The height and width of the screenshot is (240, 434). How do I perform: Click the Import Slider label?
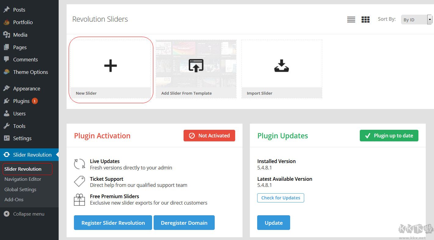pyautogui.click(x=260, y=93)
